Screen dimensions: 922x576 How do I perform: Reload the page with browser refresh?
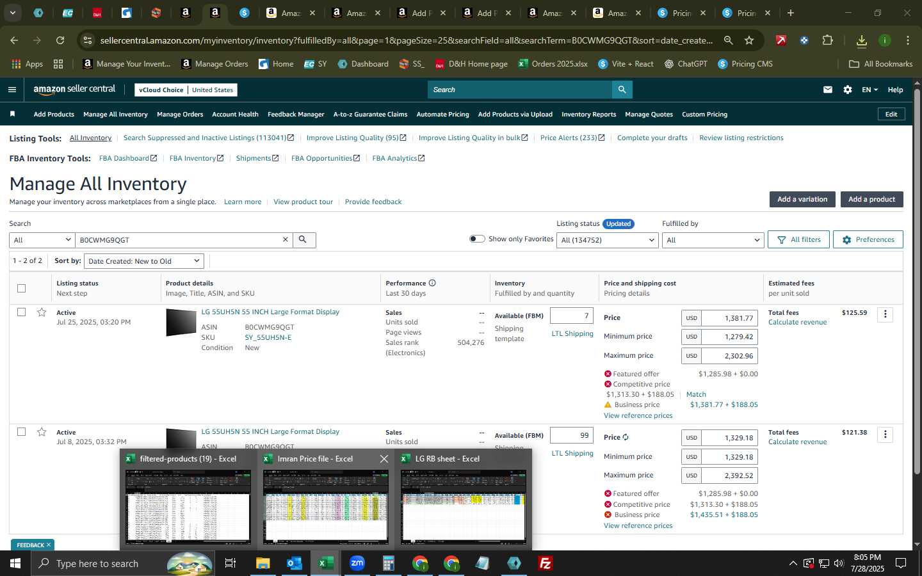tap(60, 40)
